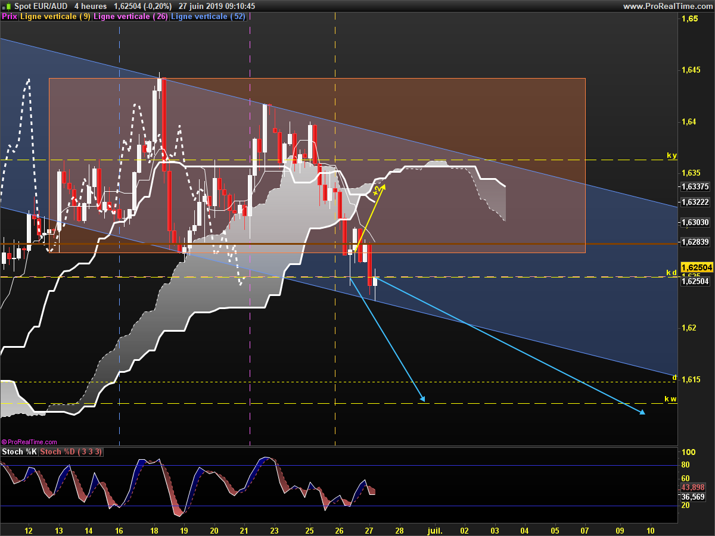Select the Stoch %D (3 3 3) indicator label

(71, 452)
